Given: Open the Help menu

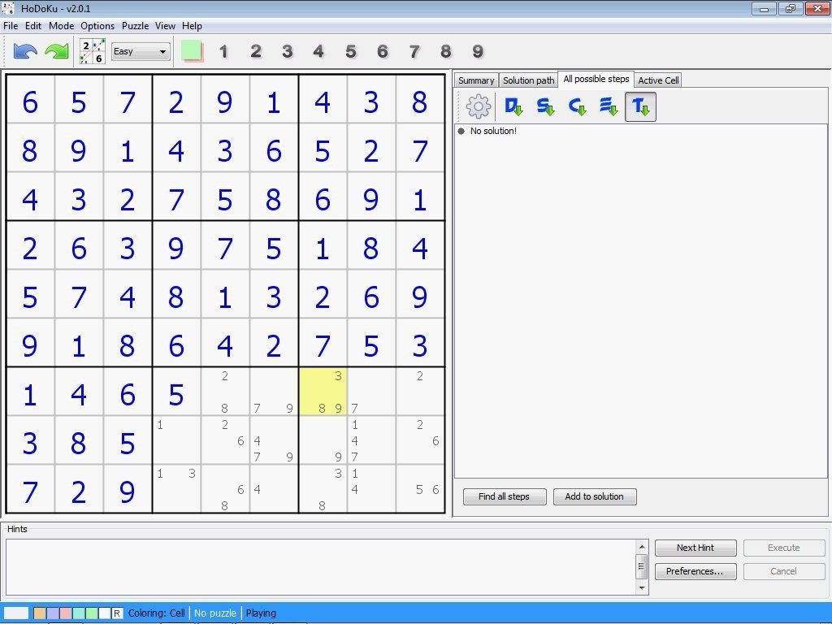Looking at the screenshot, I should click(192, 26).
